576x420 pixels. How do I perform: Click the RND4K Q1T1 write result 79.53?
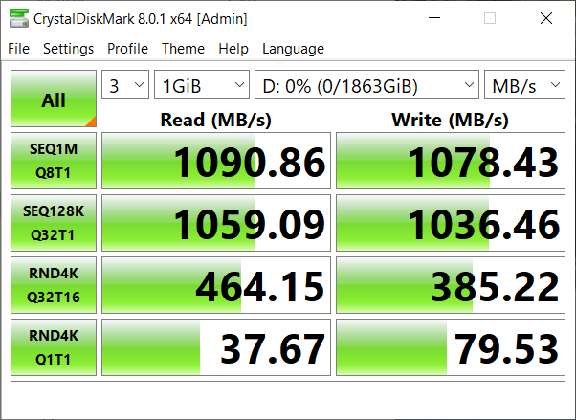451,347
